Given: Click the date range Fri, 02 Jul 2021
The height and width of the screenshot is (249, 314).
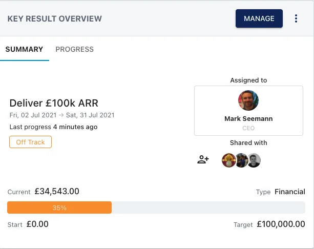Looking at the screenshot, I should click(x=33, y=115).
